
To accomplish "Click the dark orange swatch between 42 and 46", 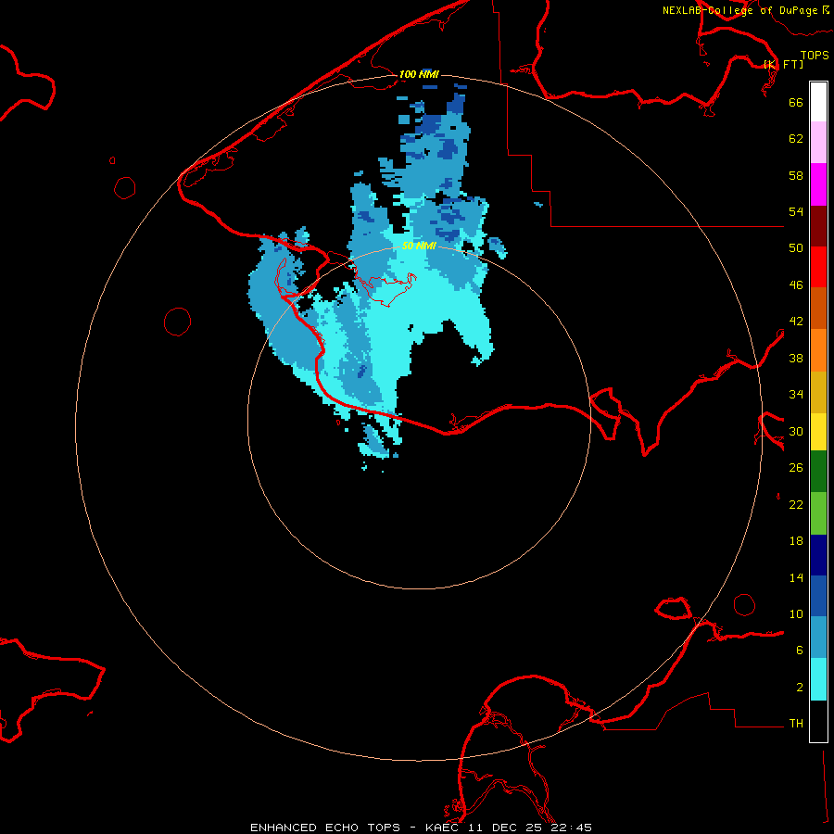I will [818, 308].
